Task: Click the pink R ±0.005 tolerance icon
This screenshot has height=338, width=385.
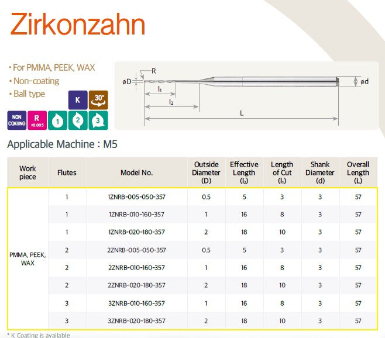Action: 37,120
